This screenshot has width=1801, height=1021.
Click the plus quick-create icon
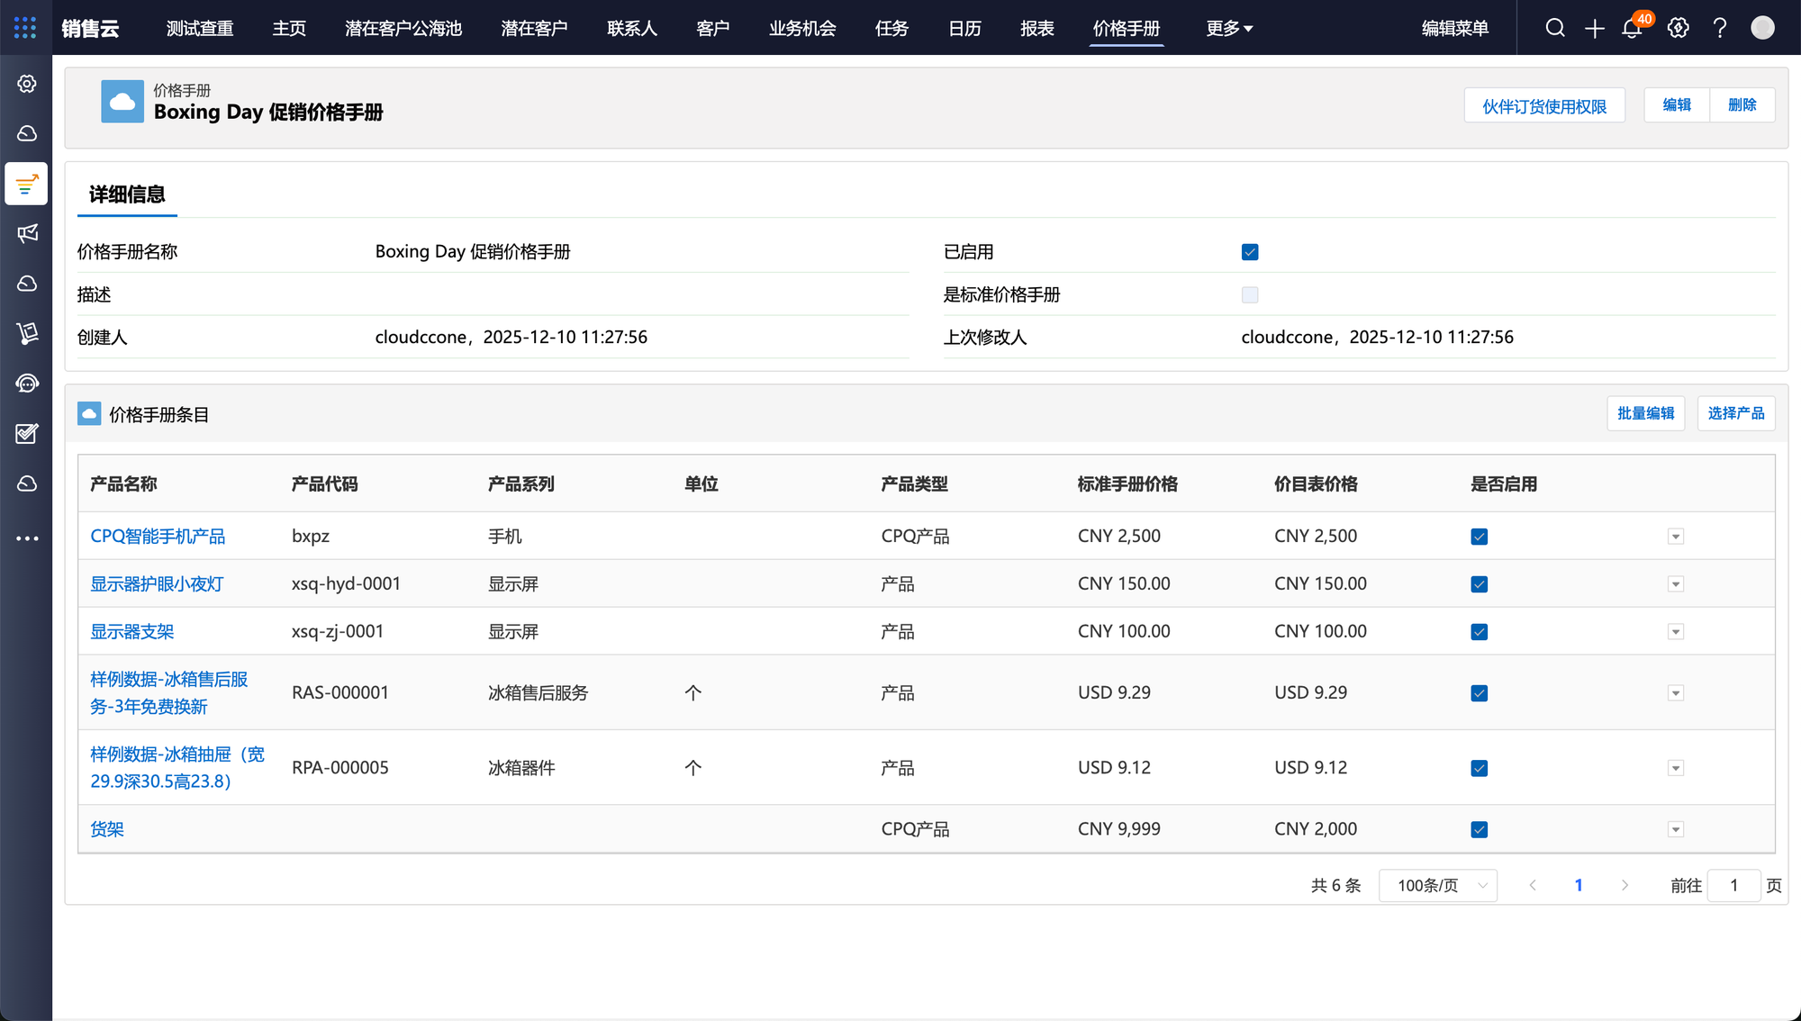click(x=1595, y=28)
